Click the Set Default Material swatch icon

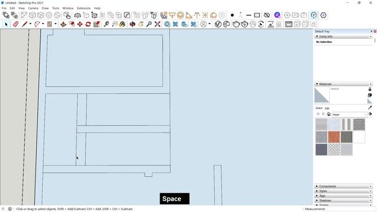(x=370, y=101)
